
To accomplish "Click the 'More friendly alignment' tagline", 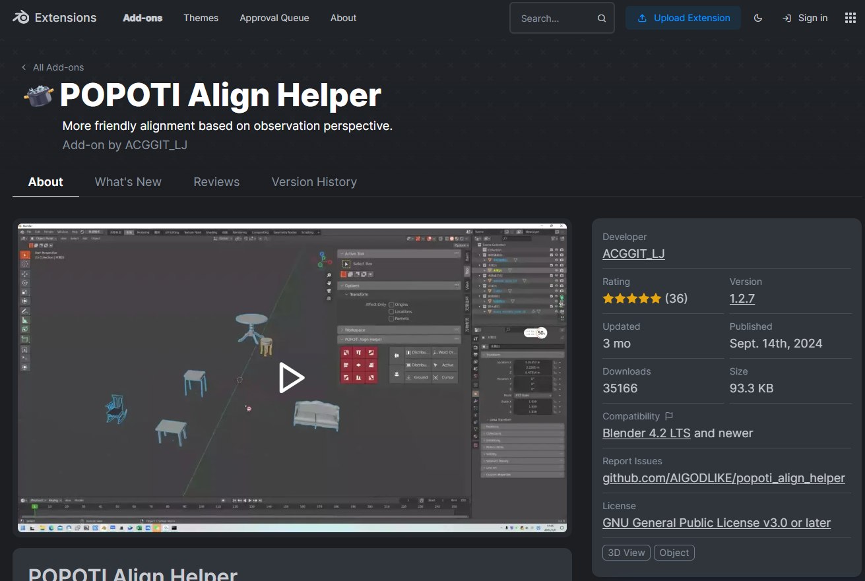I will (227, 126).
